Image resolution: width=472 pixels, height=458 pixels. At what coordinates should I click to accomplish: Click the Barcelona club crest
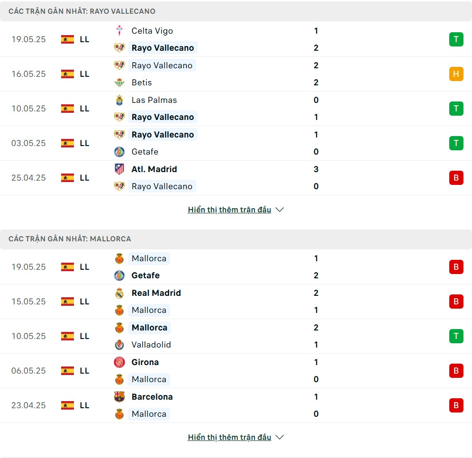click(x=119, y=397)
